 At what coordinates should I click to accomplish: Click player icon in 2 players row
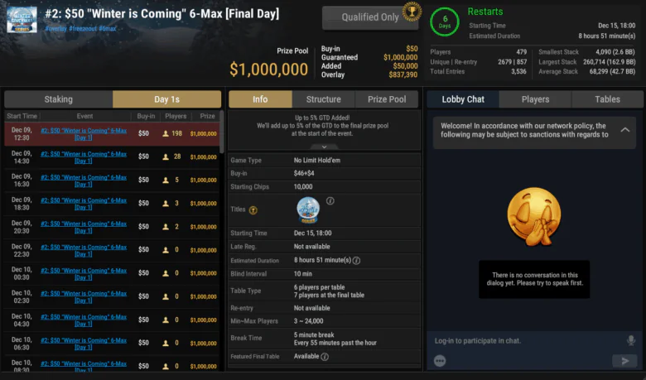click(x=166, y=227)
